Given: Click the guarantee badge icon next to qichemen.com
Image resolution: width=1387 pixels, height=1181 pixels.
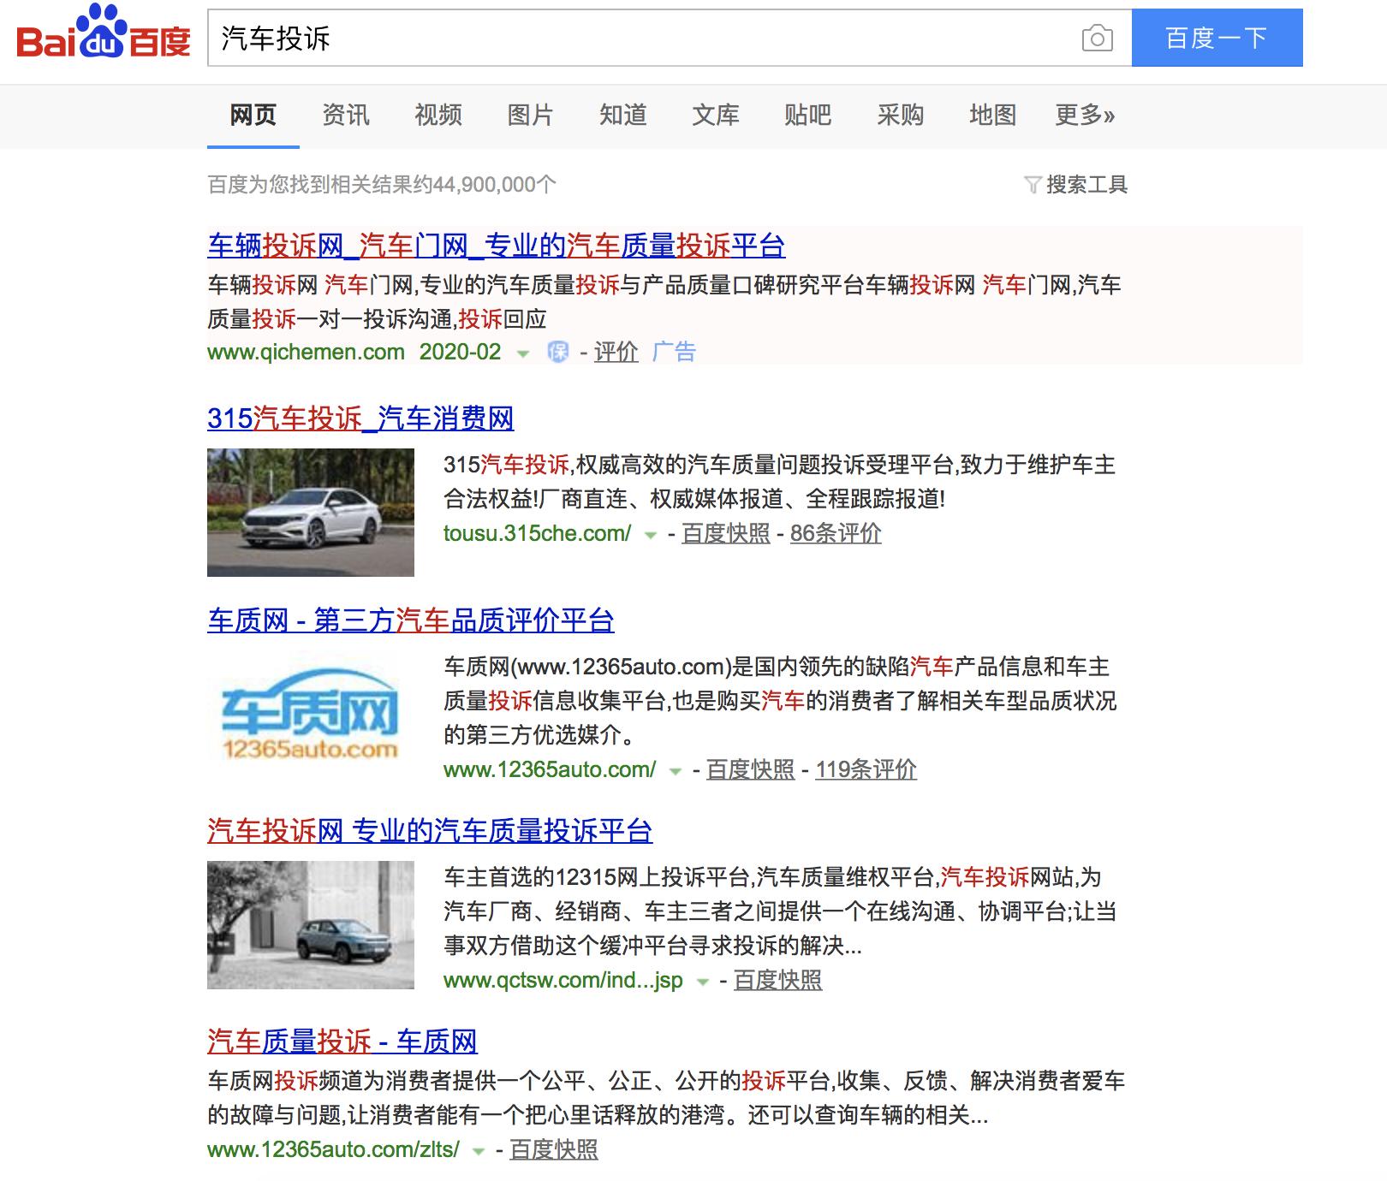Looking at the screenshot, I should 558,352.
